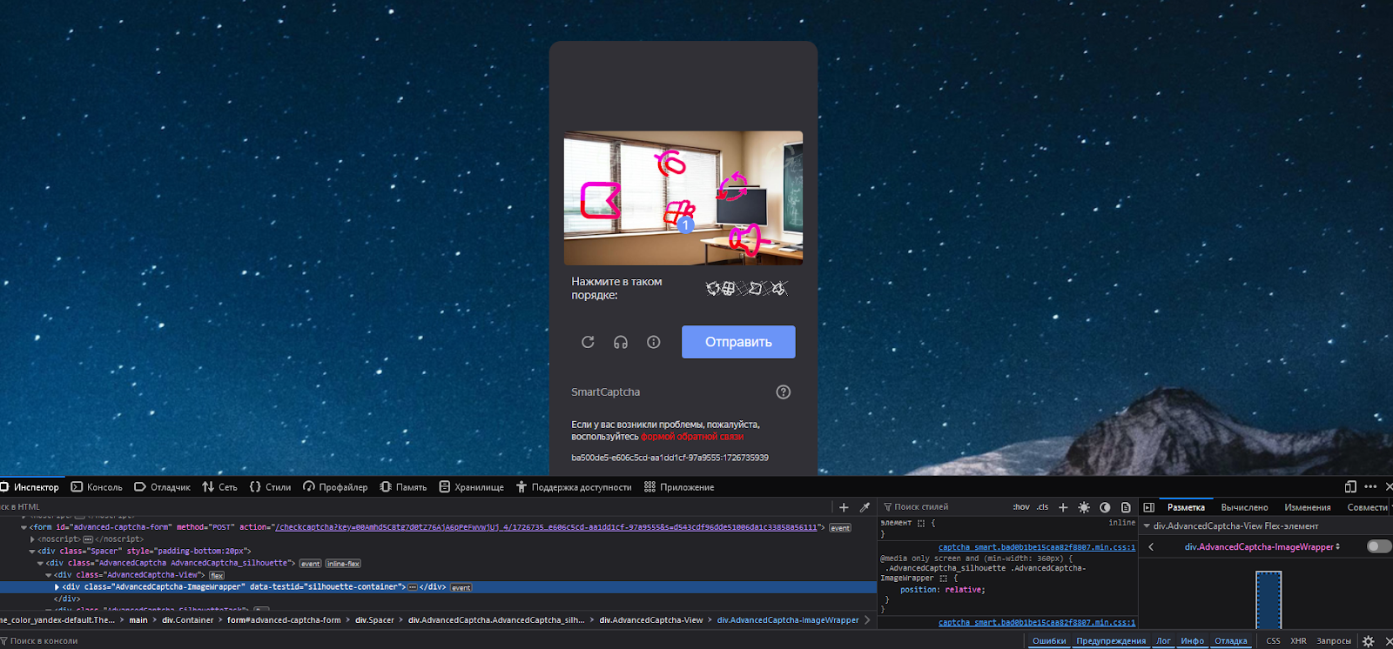Image resolution: width=1393 pixels, height=649 pixels.
Task: Open first captcha_smart min.css:1 source link
Action: [1037, 547]
